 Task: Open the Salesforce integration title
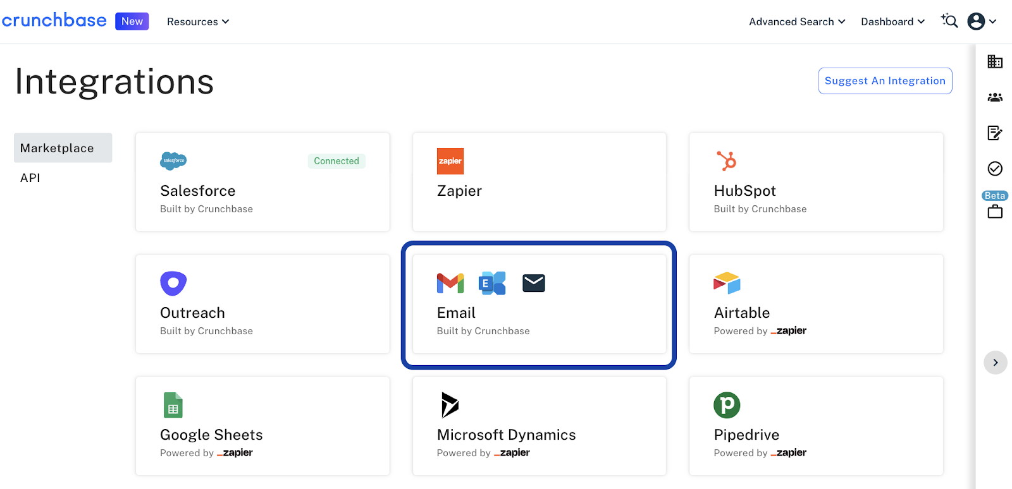pyautogui.click(x=198, y=191)
